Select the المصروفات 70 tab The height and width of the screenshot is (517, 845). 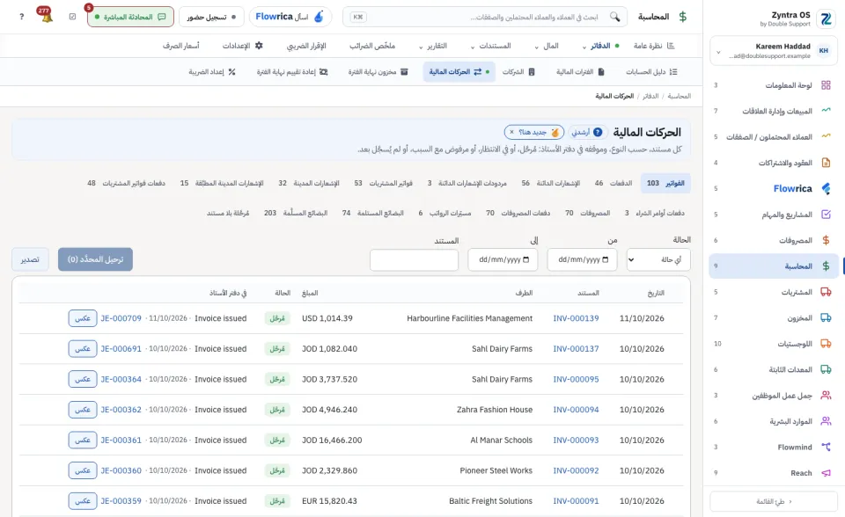pyautogui.click(x=587, y=214)
